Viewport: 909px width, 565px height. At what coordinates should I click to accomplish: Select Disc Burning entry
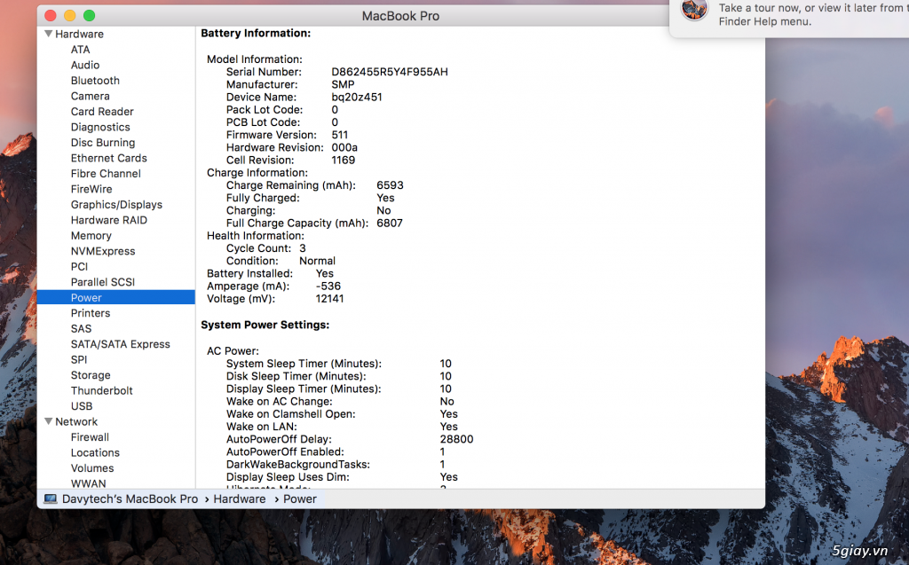103,143
